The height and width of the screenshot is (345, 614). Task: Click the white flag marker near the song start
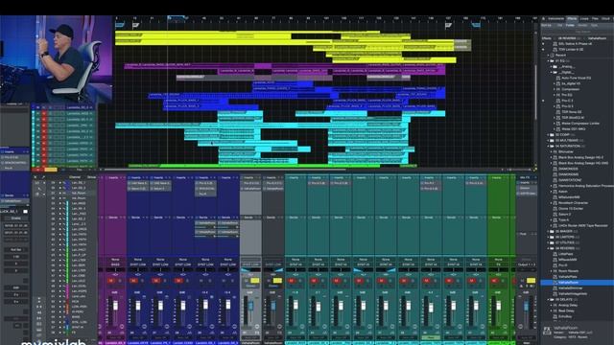(135, 26)
